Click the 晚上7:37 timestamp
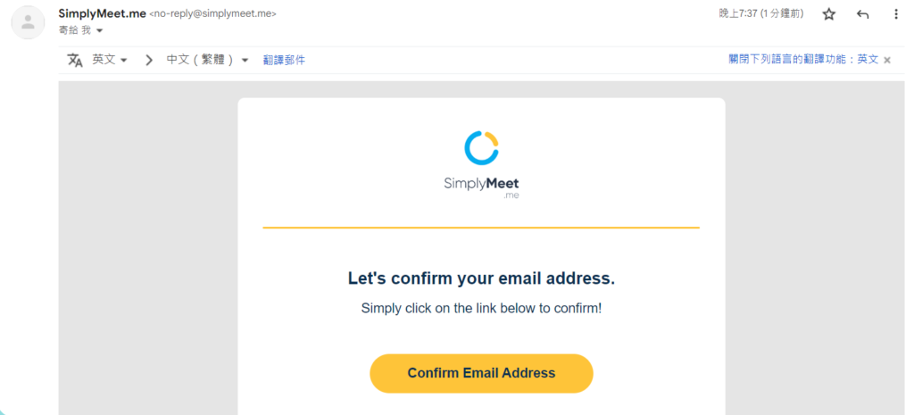This screenshot has width=914, height=415. (761, 14)
